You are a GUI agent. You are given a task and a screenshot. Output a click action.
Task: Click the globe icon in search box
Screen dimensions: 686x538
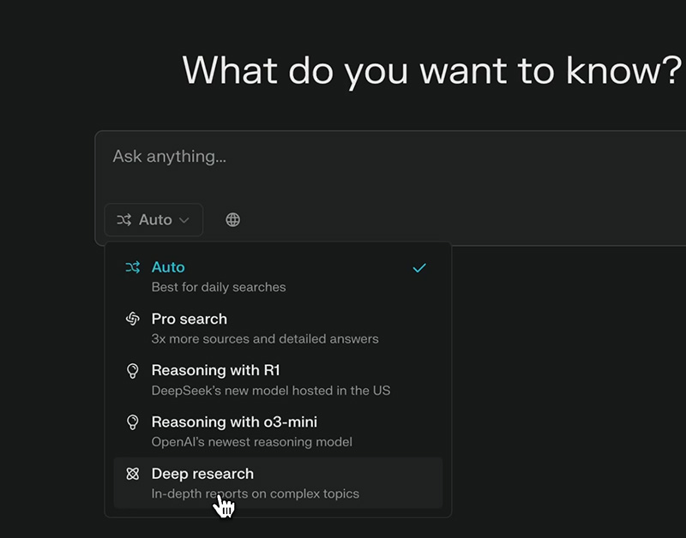coord(232,220)
